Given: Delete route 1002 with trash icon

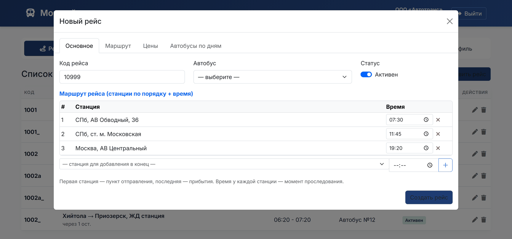Looking at the screenshot, I should tap(484, 154).
